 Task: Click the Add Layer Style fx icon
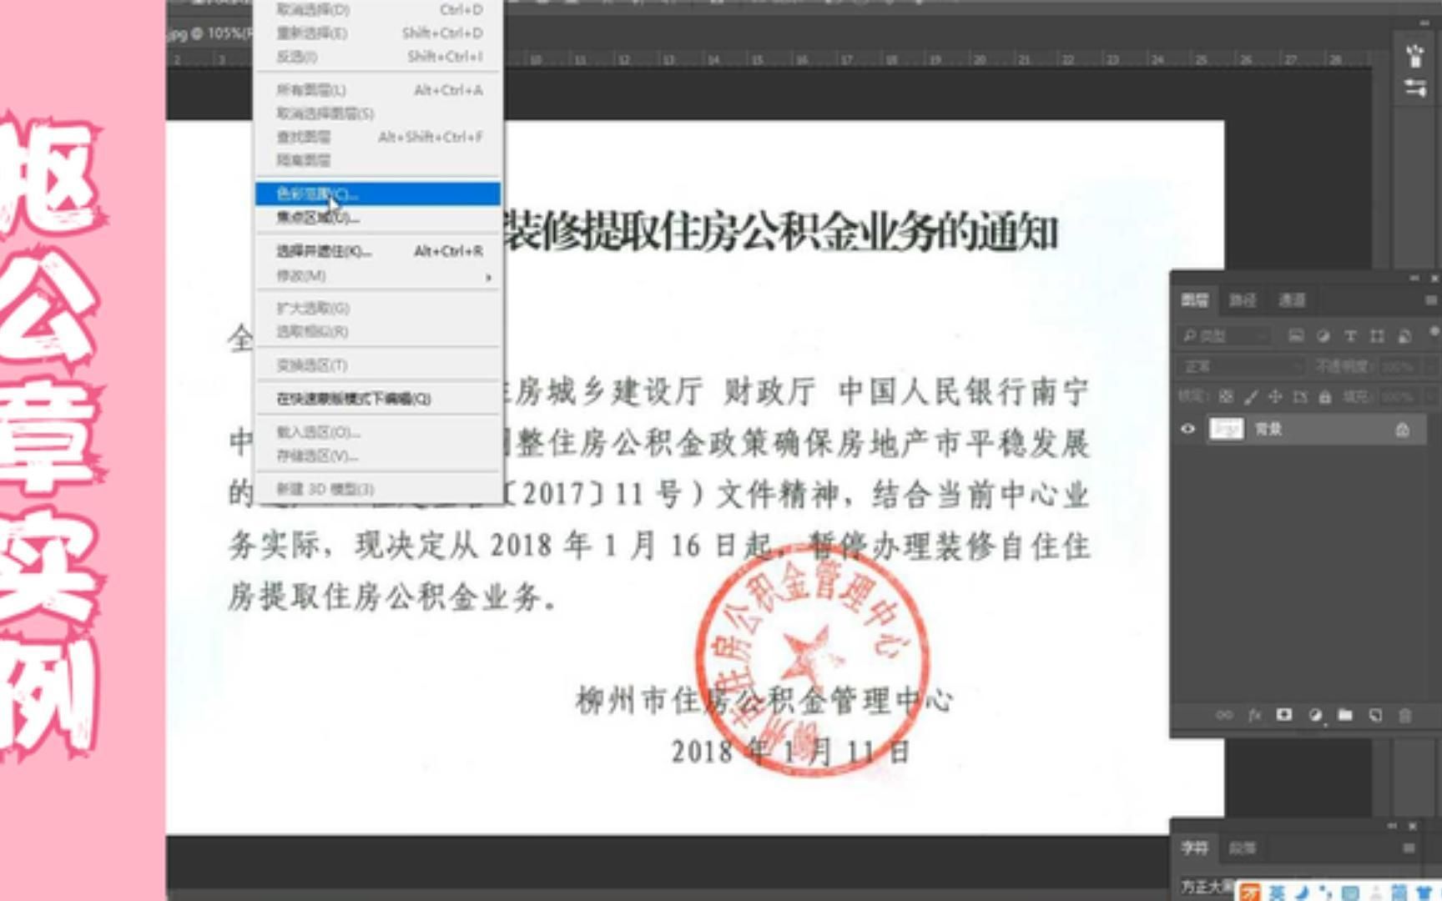click(1254, 715)
